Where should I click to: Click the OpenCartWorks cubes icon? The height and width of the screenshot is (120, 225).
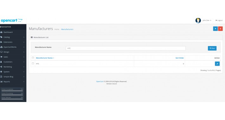click(2, 47)
